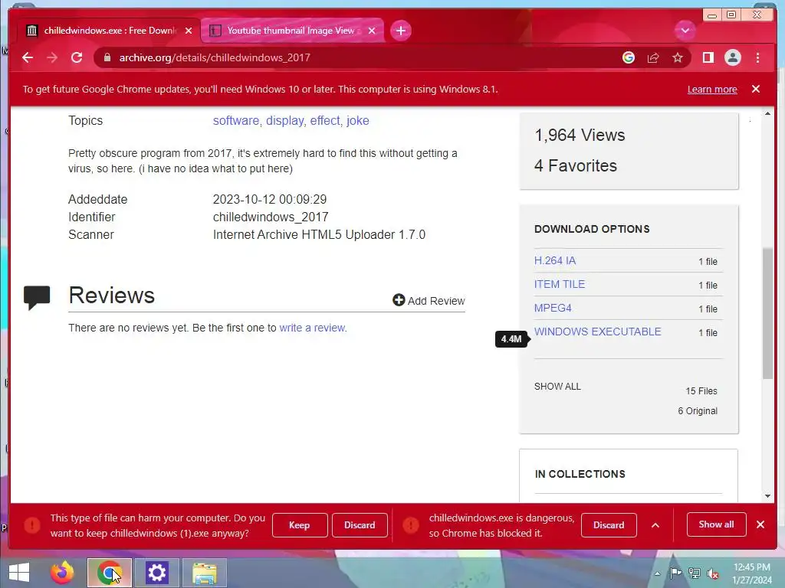
Task: Open the effect topic link
Action: coord(325,120)
